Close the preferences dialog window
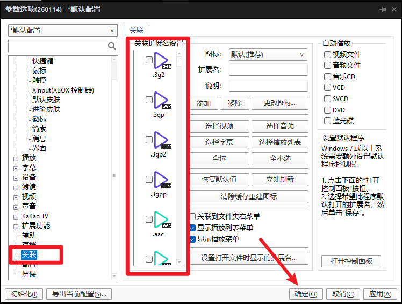Viewport: 402px width, 304px height. (x=394, y=9)
